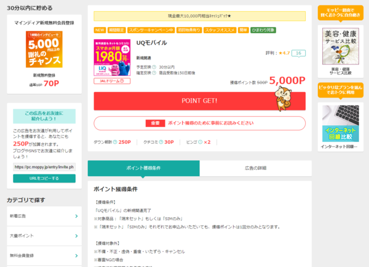The width and height of the screenshot is (369, 267).
Task: Click the squirrel mascot on the POINT GET button
Action: coord(284,99)
